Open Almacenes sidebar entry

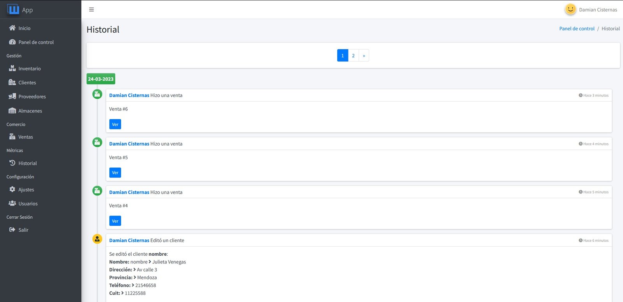tap(40, 111)
